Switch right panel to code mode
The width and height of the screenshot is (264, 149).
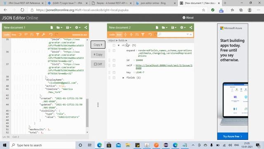(112, 35)
